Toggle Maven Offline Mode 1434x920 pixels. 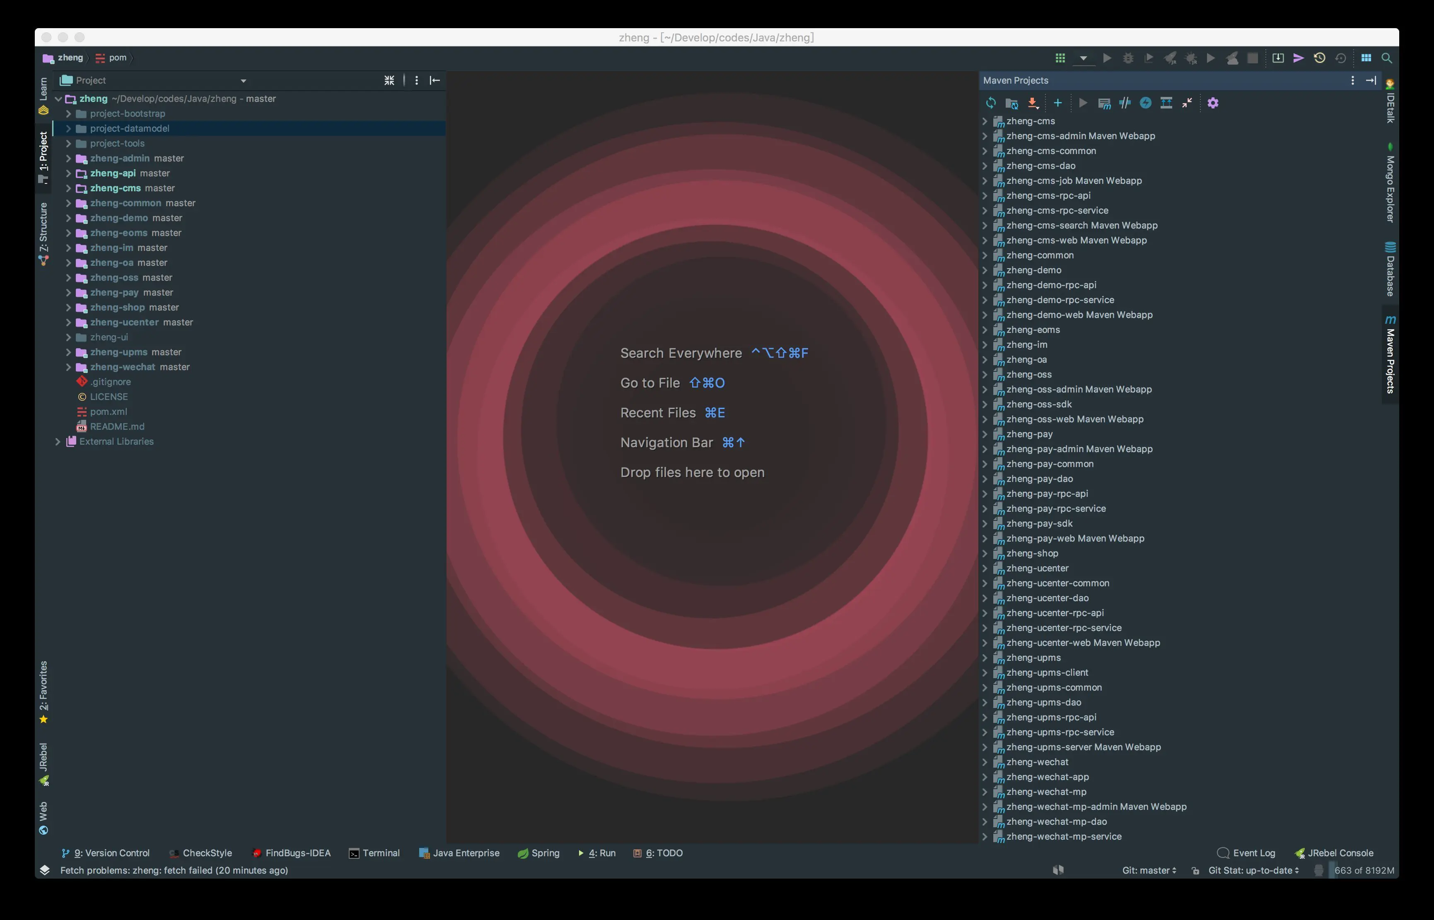coord(1125,103)
